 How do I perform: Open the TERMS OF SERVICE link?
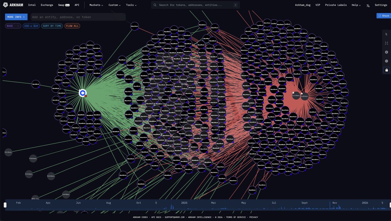[236, 217]
